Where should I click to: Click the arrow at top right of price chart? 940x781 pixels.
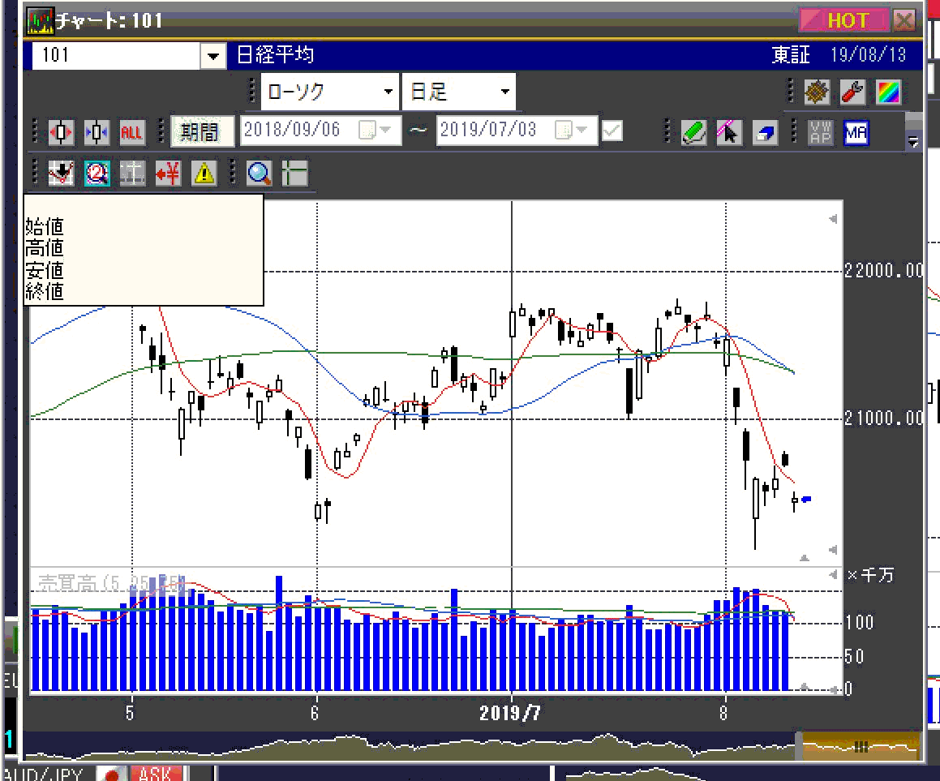point(833,219)
